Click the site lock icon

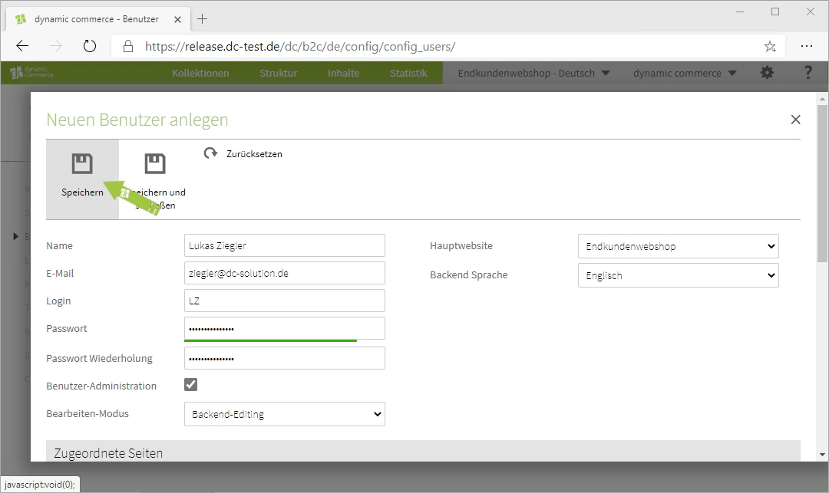[128, 46]
